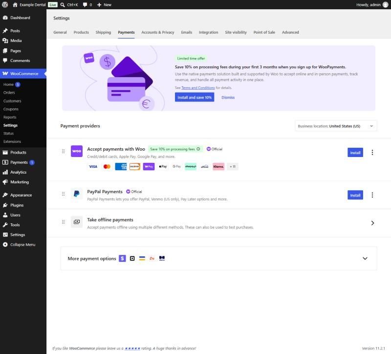Open main Settings in sidebar bottom
Image resolution: width=391 pixels, height=354 pixels.
click(23, 235)
